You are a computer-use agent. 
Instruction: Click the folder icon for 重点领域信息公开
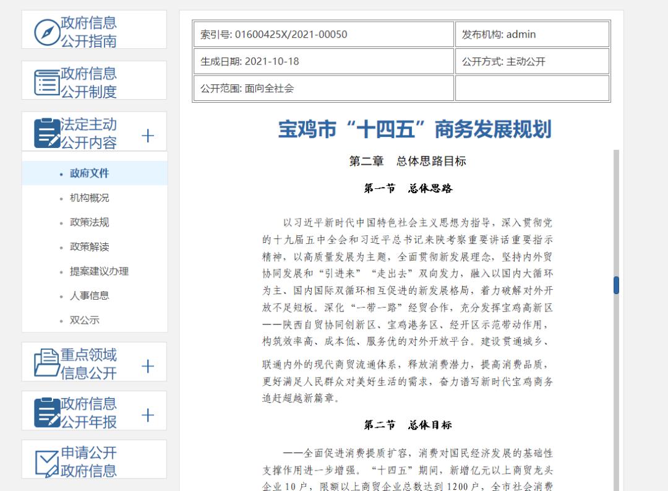click(x=47, y=363)
